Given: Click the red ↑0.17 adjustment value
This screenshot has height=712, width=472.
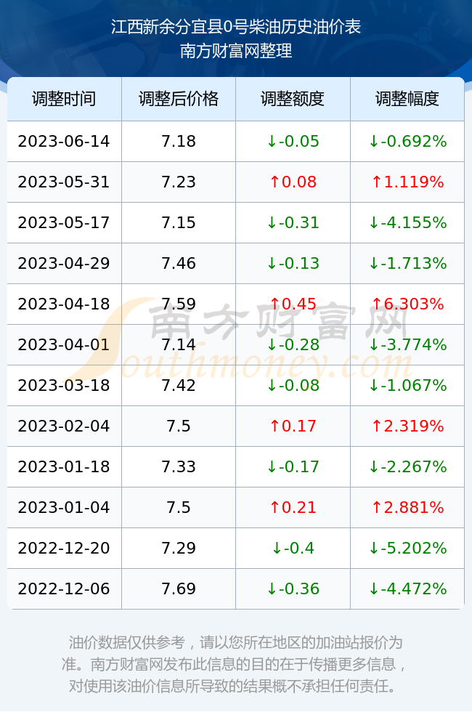Looking at the screenshot, I should point(293,426).
